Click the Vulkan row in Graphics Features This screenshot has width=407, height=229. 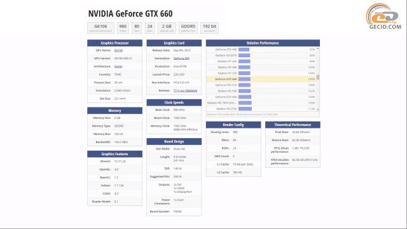click(114, 185)
